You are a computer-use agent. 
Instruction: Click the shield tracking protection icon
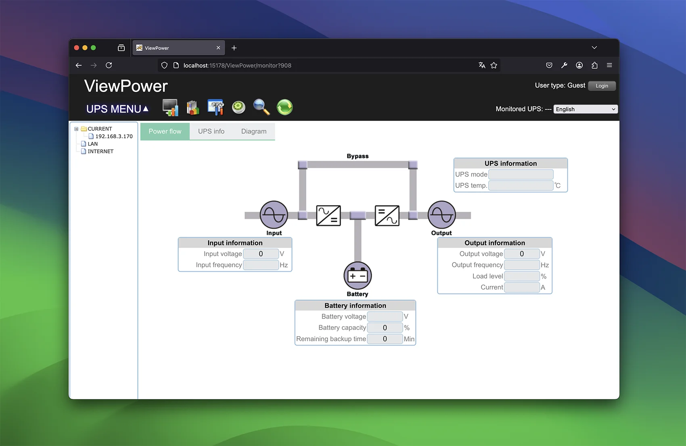point(164,65)
